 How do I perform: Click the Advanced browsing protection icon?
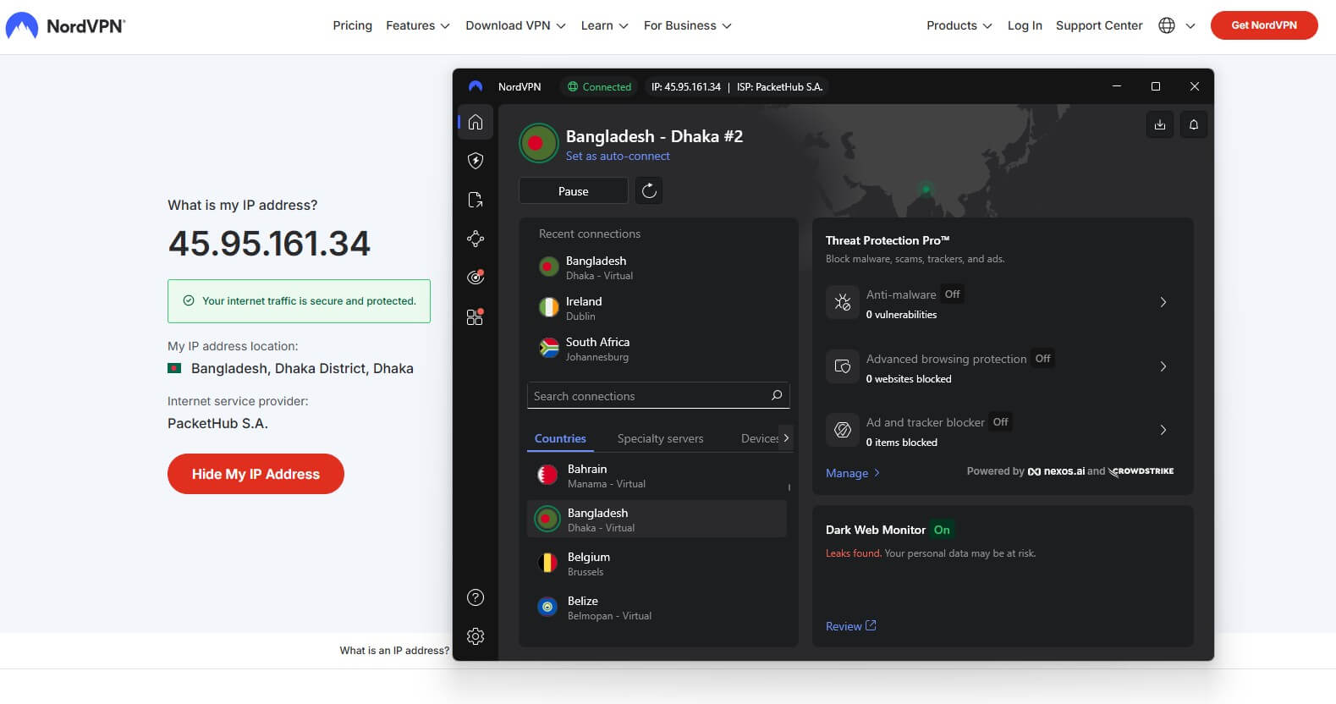(x=843, y=366)
